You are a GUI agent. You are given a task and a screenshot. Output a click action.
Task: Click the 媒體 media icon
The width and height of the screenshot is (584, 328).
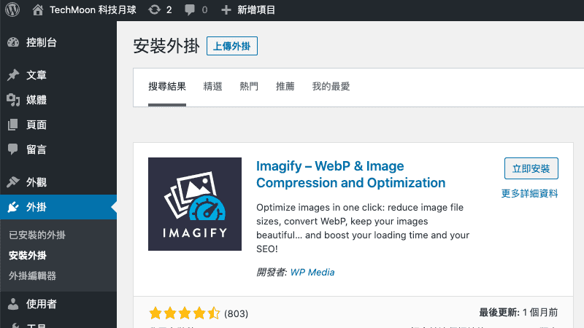pos(13,100)
